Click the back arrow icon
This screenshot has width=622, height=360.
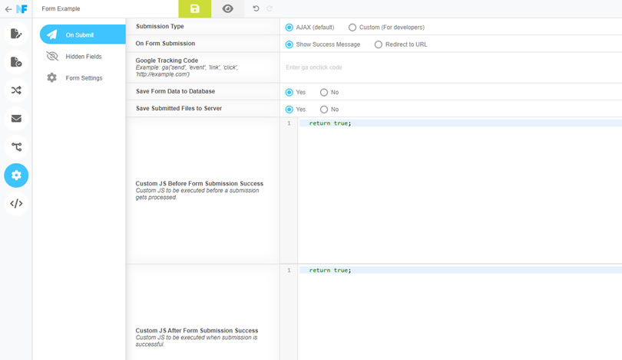(x=8, y=8)
